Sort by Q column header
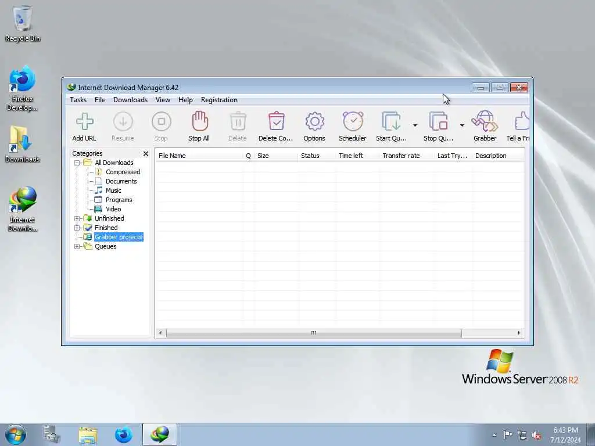This screenshot has height=446, width=595. pos(249,156)
